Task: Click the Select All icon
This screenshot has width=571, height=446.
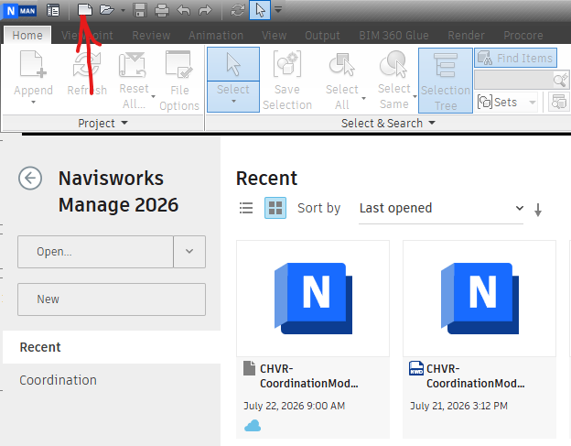Action: pos(341,65)
